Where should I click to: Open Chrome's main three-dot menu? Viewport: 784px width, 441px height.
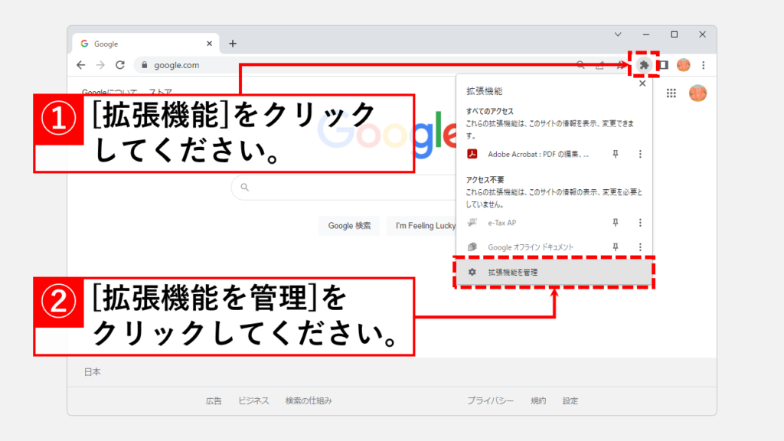coord(703,65)
